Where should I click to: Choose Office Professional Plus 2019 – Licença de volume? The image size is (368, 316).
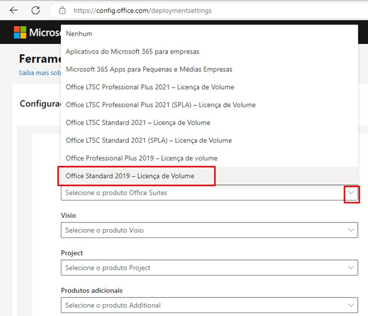pos(210,158)
